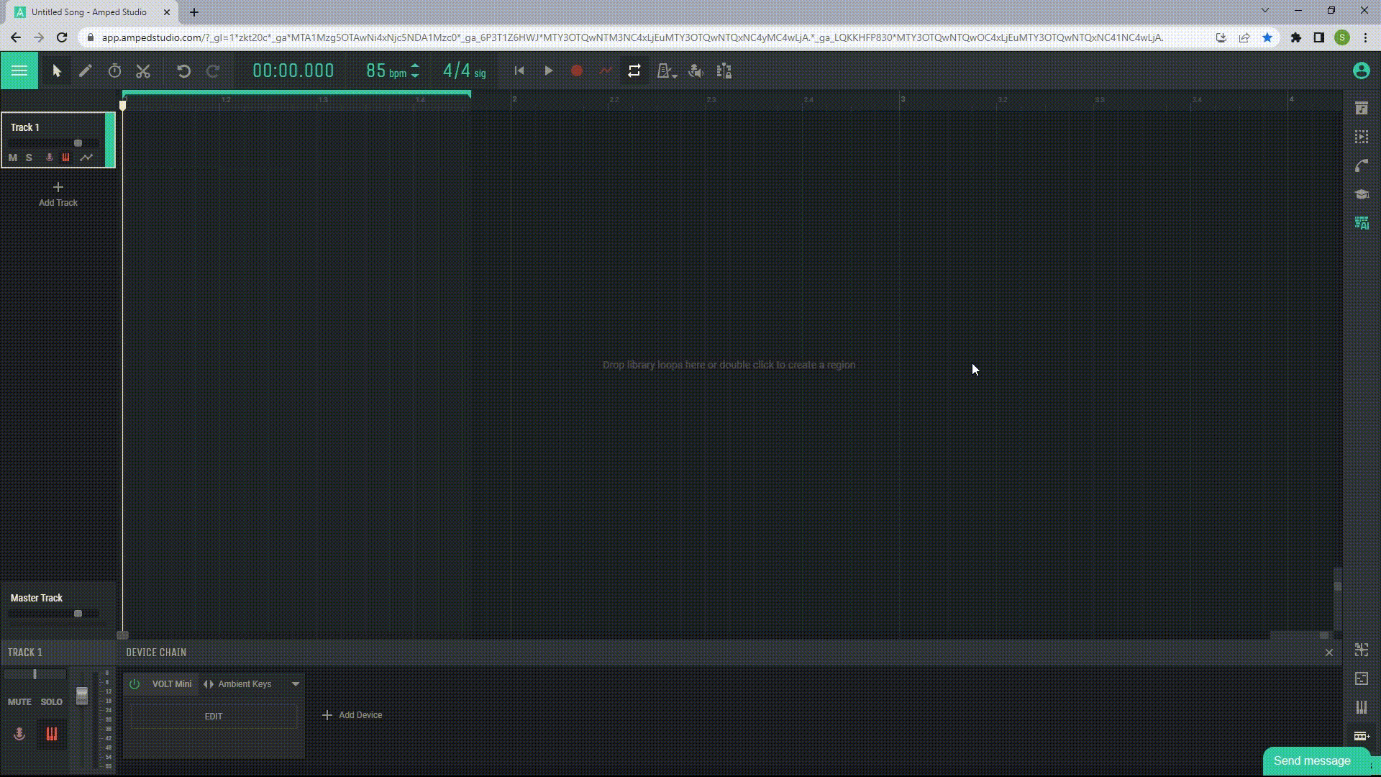Click the record button
Image resolution: width=1381 pixels, height=777 pixels.
pos(577,71)
